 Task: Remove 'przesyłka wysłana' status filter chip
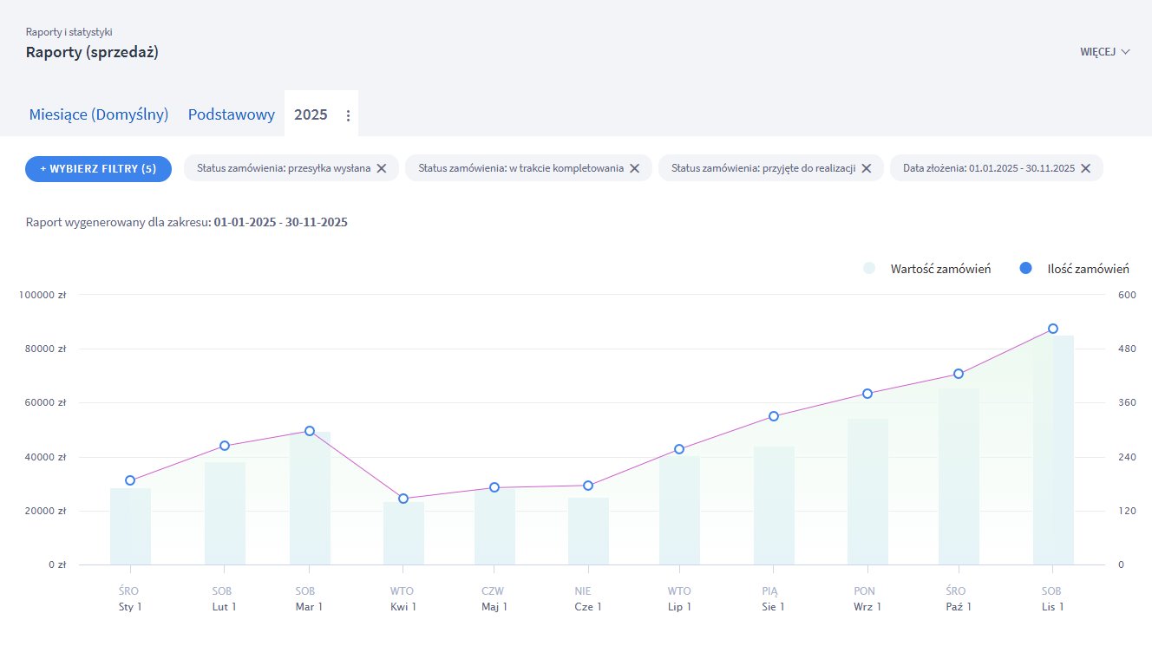[x=381, y=168]
